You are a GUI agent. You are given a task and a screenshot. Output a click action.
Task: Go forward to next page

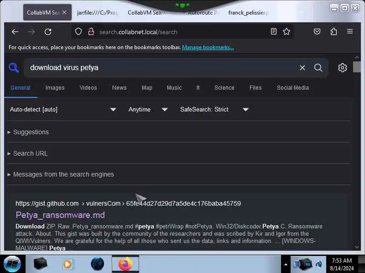pyautogui.click(x=31, y=32)
